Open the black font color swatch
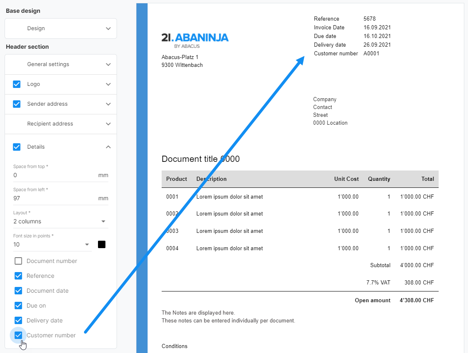The image size is (468, 353). pyautogui.click(x=102, y=244)
